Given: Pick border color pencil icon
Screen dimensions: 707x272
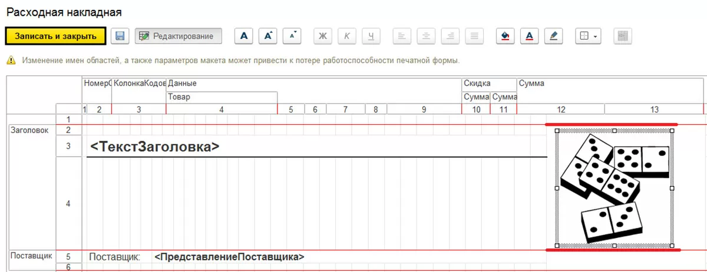Looking at the screenshot, I should click(x=553, y=36).
